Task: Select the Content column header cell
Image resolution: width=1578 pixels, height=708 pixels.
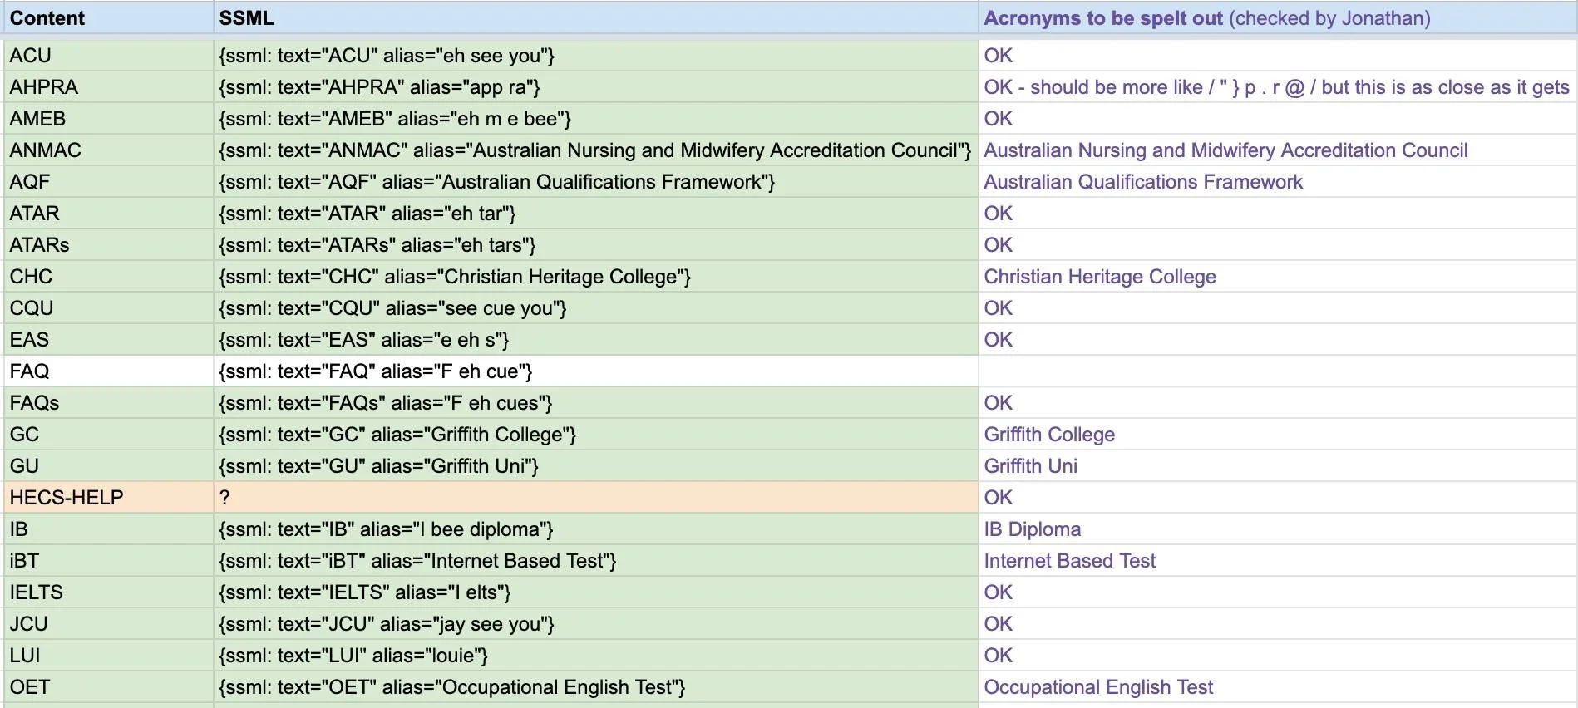Action: click(109, 17)
